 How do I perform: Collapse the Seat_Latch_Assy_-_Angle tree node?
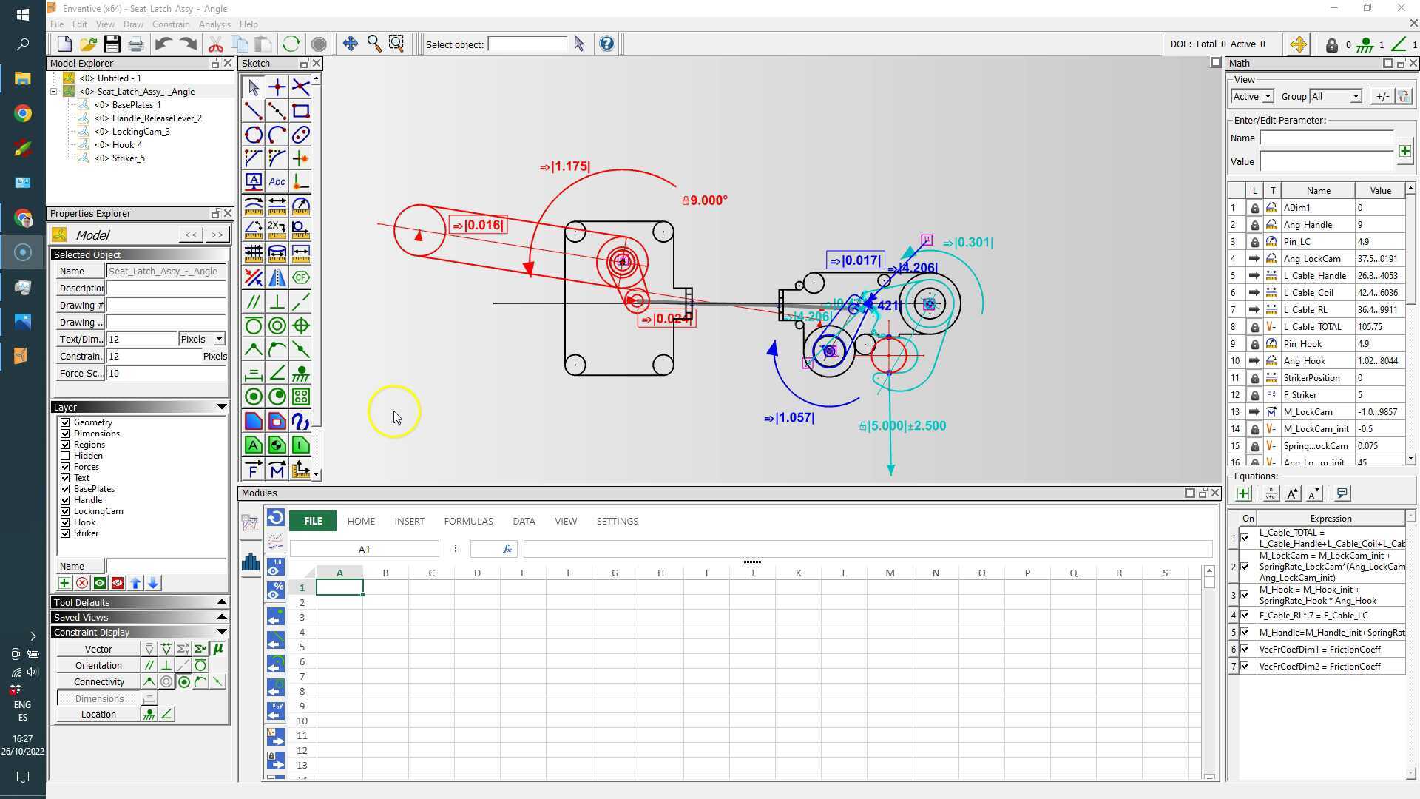(54, 92)
